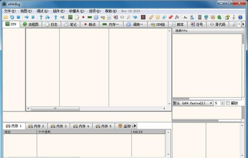The image size is (248, 158).
Task: Switch to the 断点 tab
Action: click(90, 24)
